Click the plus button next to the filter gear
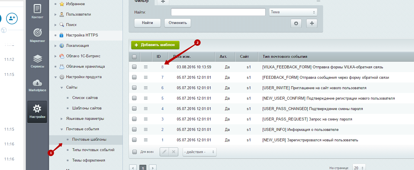Screen dimensions: 414x170 [x=312, y=23]
